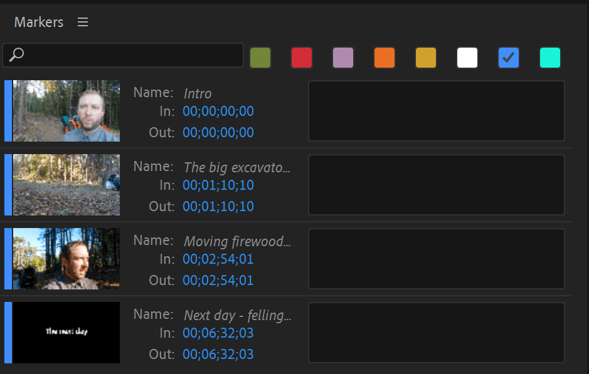Toggle the green marker color filter
Screen dimensions: 589x374
[260, 58]
